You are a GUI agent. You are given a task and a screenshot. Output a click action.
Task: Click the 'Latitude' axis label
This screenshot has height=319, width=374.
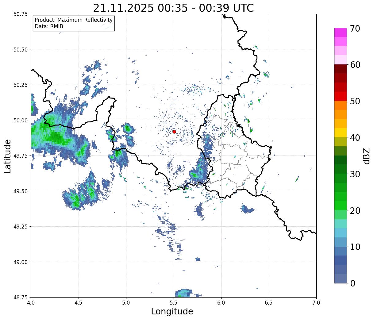point(8,156)
